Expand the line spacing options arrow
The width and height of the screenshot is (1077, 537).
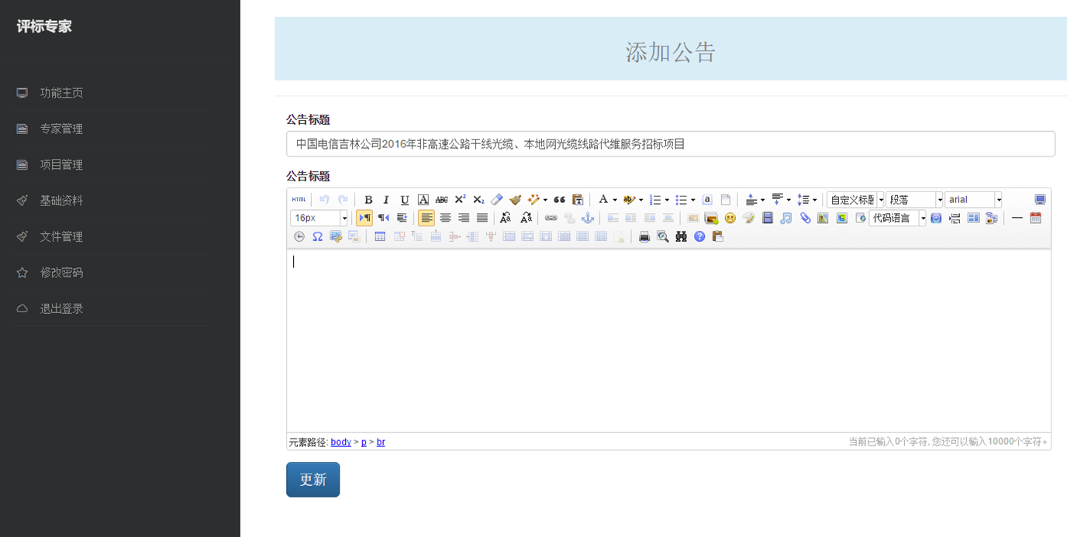pos(815,200)
